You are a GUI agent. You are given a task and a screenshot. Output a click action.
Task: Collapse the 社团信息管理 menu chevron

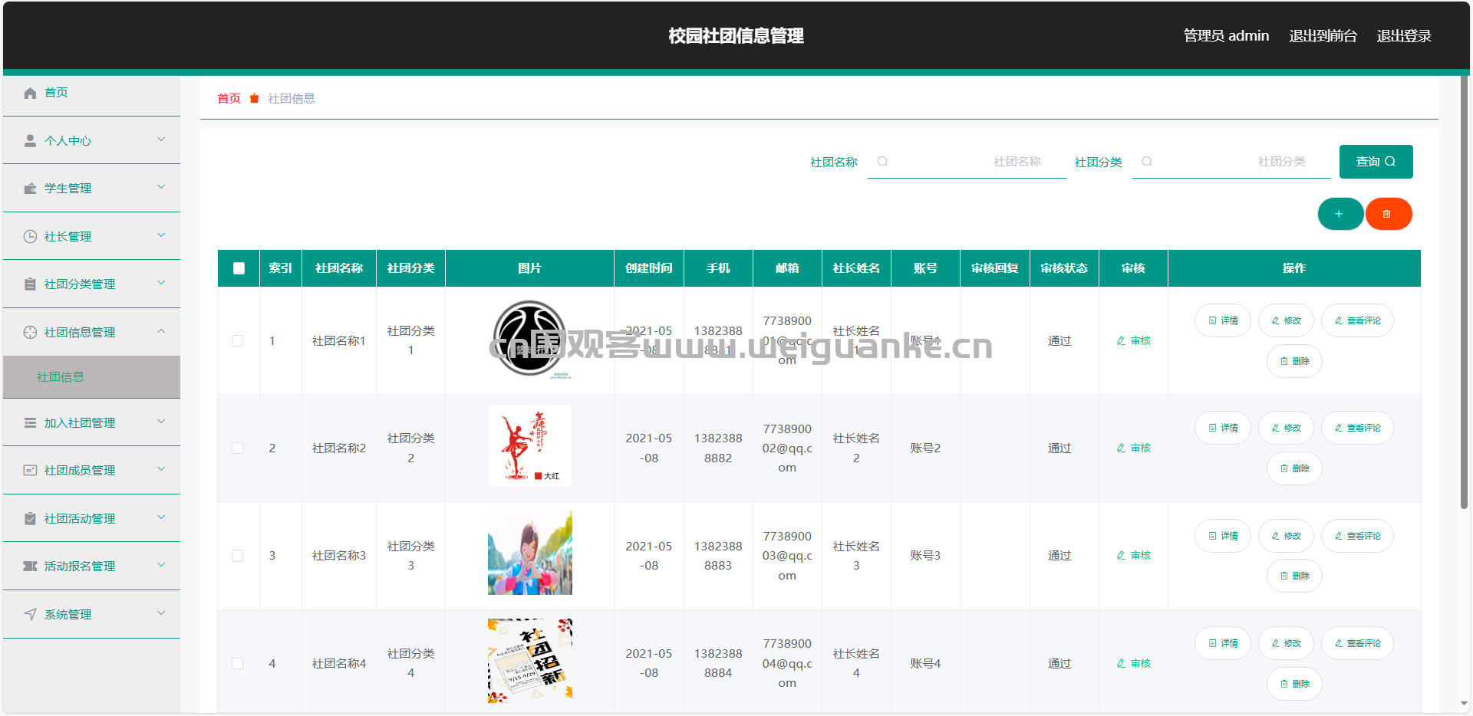[161, 331]
